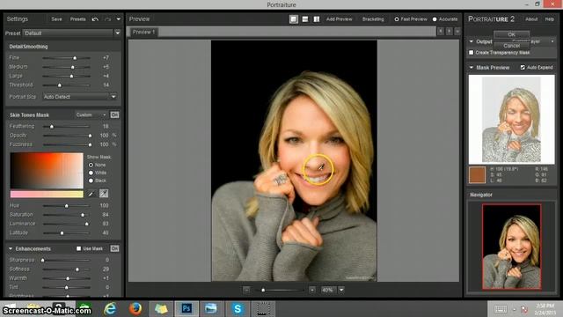Open Internet Explorer from the taskbar
The image size is (563, 317).
point(110,309)
